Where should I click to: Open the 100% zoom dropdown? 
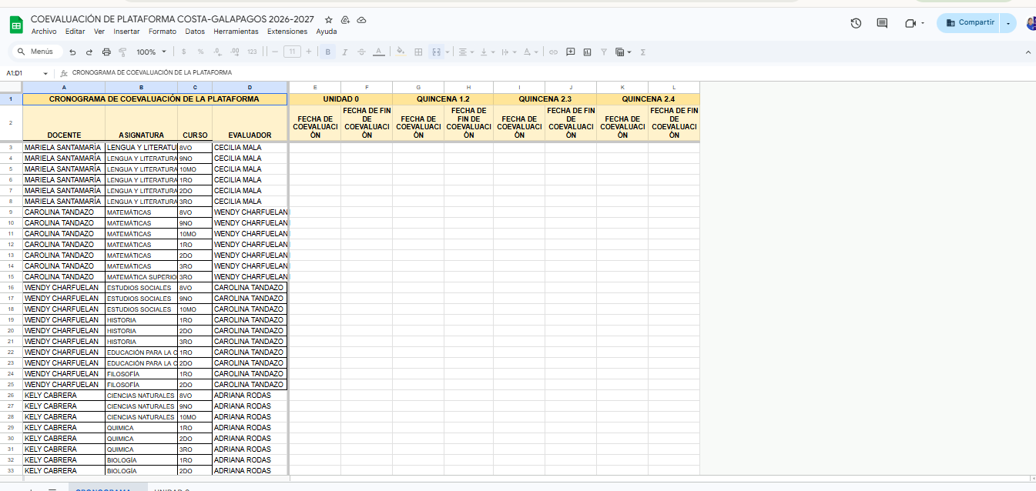[151, 52]
